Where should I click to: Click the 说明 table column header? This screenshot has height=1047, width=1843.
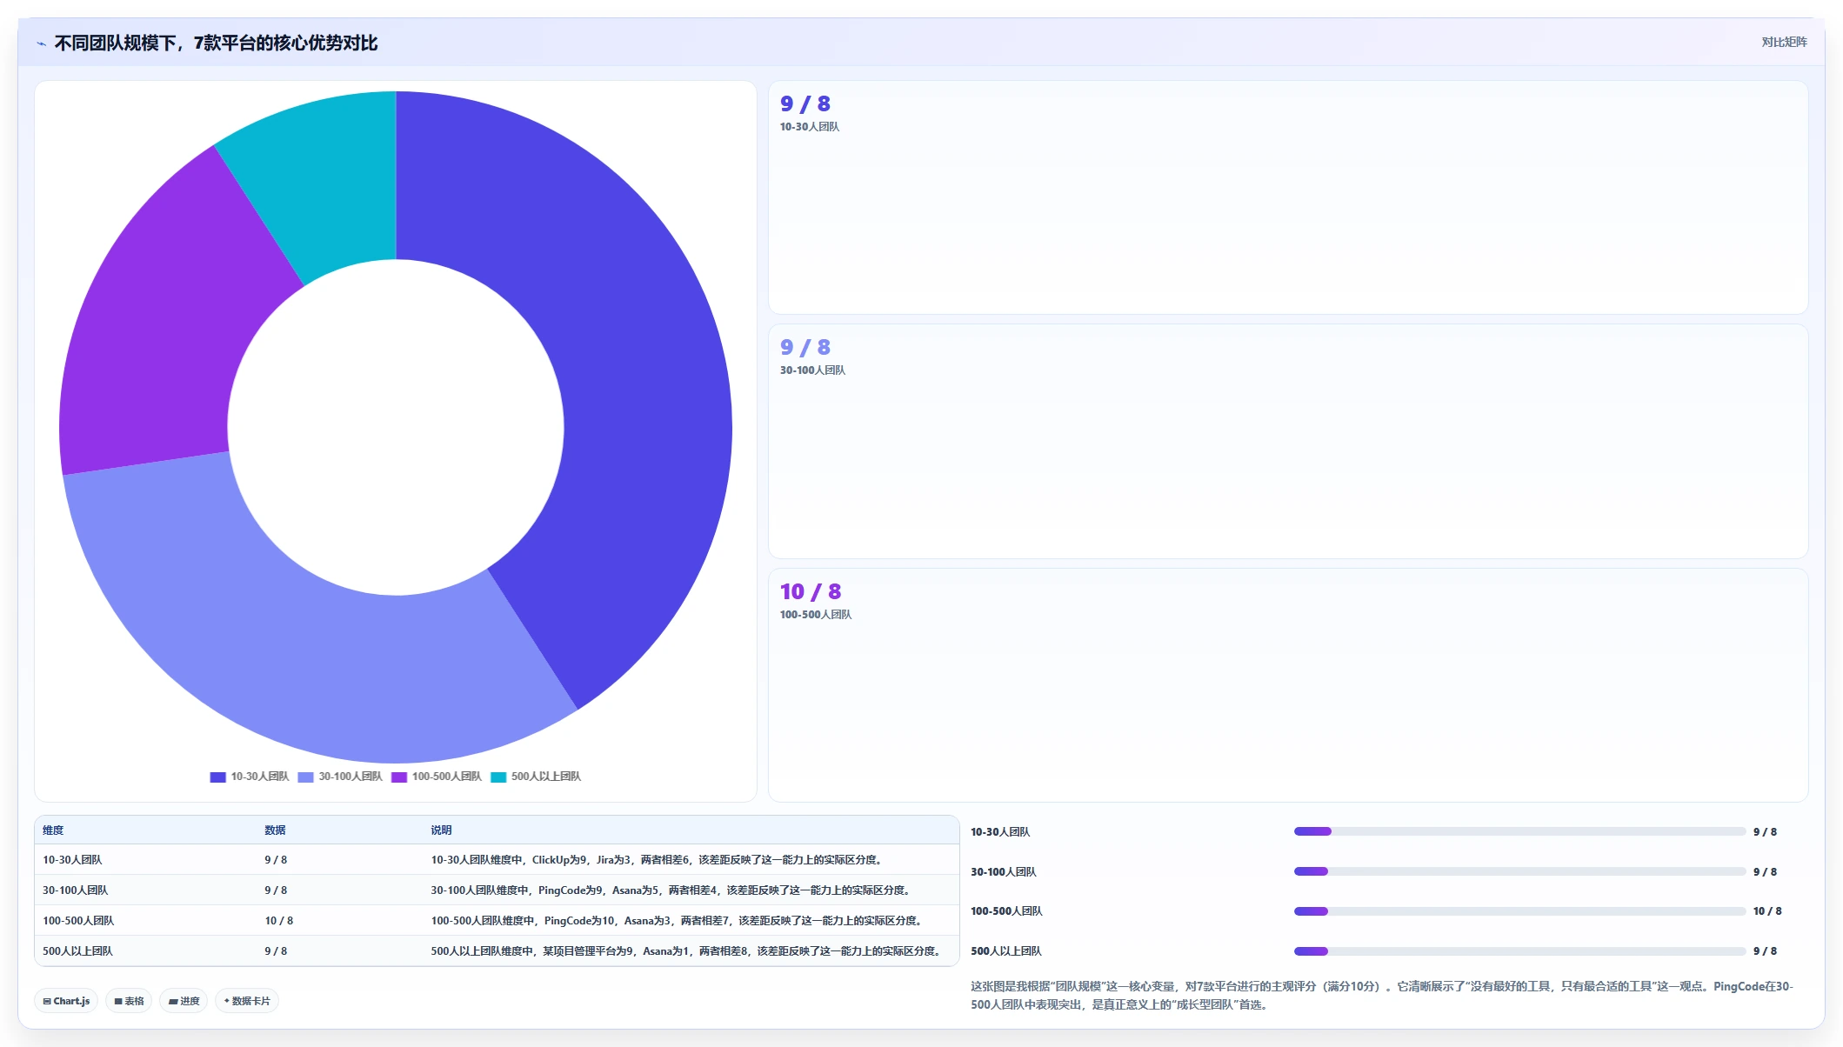pyautogui.click(x=441, y=830)
